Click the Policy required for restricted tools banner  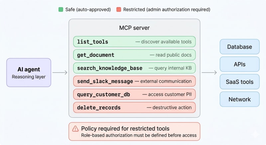[x=134, y=131]
